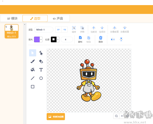The width and height of the screenshot is (153, 124).
Task: Edit the outline width field showing 4
Action: tap(67, 39)
